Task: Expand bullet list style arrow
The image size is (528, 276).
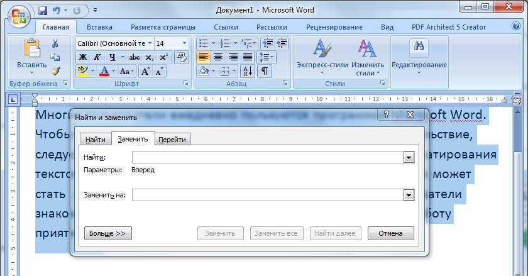Action: click(213, 43)
